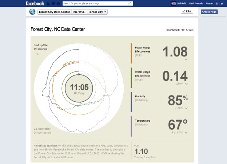Focus the search for people field

click(x=96, y=4)
